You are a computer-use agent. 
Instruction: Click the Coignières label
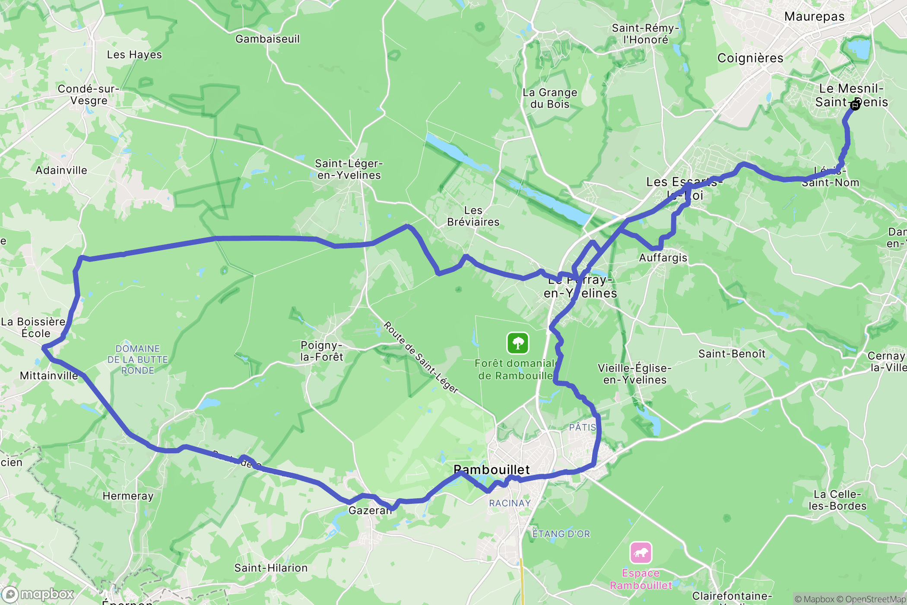(x=750, y=58)
